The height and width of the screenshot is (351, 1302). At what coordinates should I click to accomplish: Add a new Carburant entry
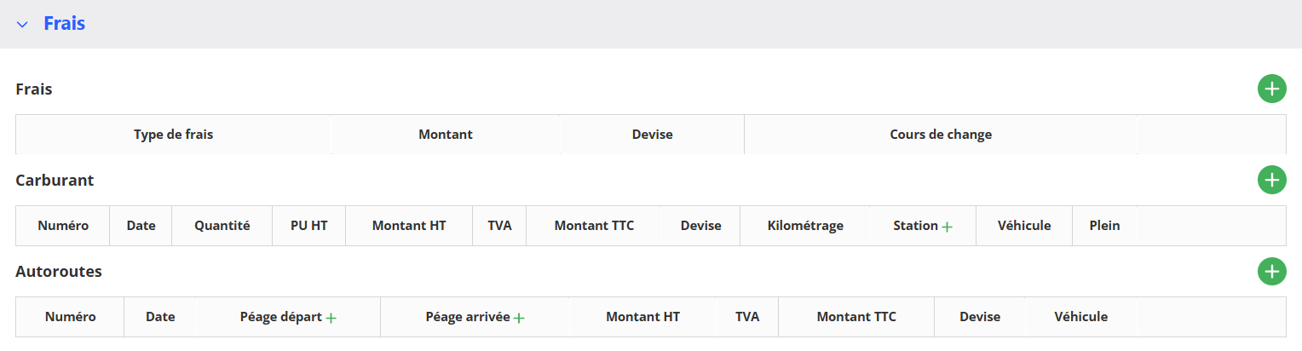pyautogui.click(x=1271, y=180)
